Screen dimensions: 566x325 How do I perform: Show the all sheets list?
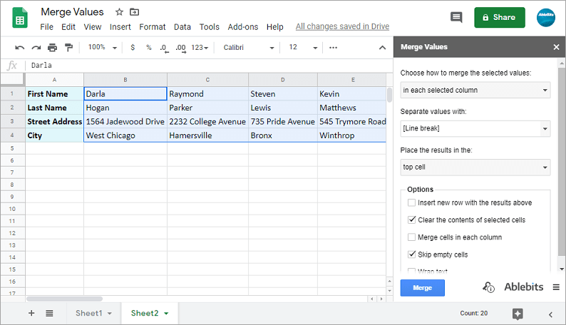pyautogui.click(x=49, y=313)
